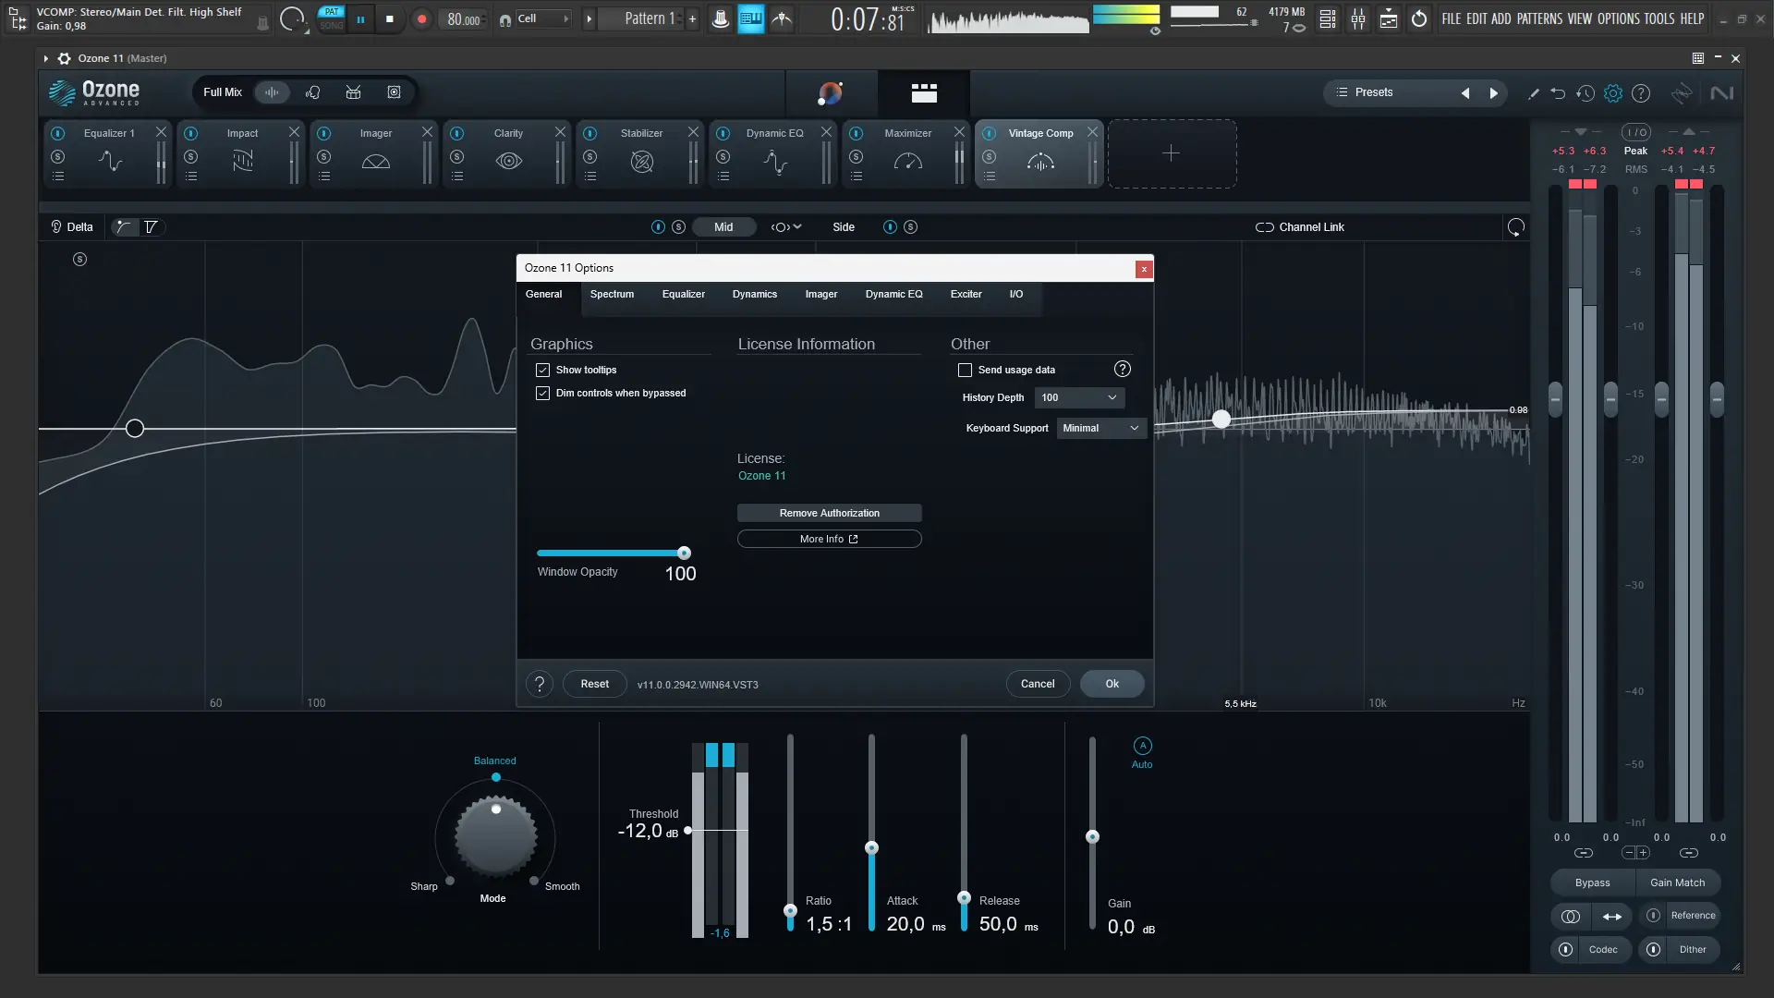This screenshot has width=1774, height=998.
Task: Click the Window Opacity slider handle
Action: pyautogui.click(x=684, y=553)
